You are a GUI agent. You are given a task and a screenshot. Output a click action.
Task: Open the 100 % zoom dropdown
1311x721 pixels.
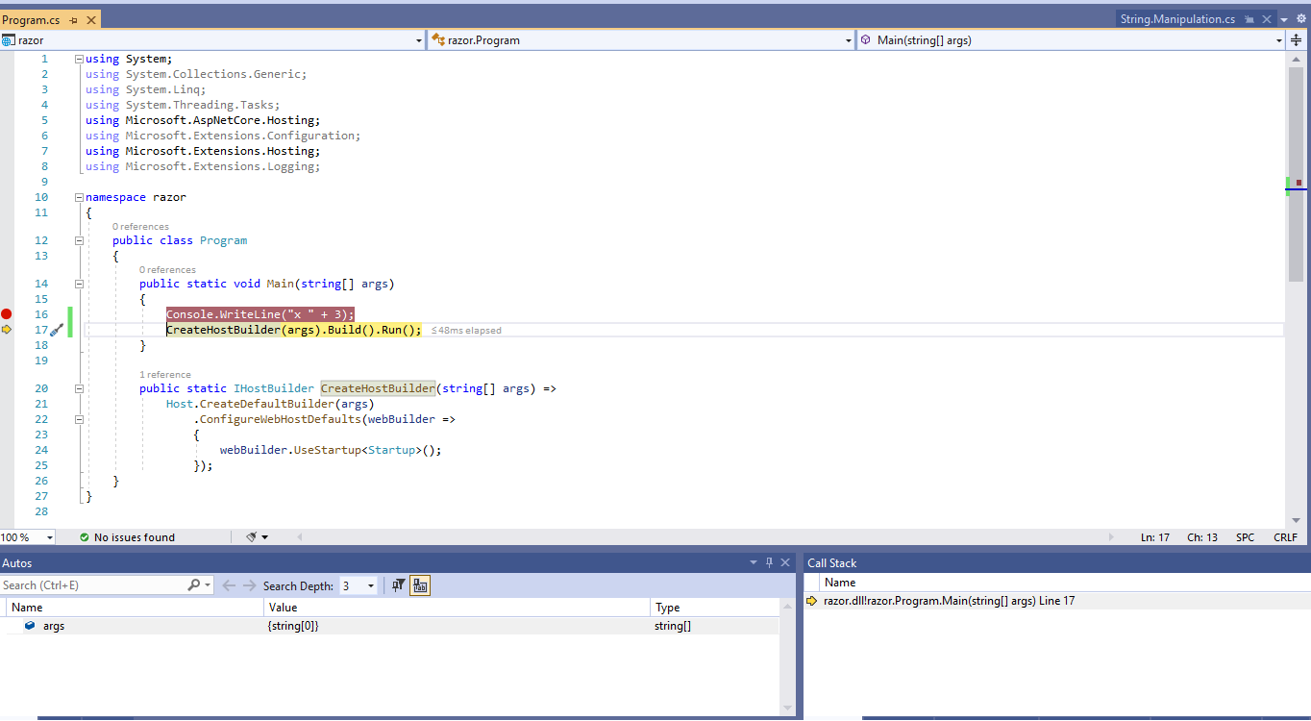(49, 537)
